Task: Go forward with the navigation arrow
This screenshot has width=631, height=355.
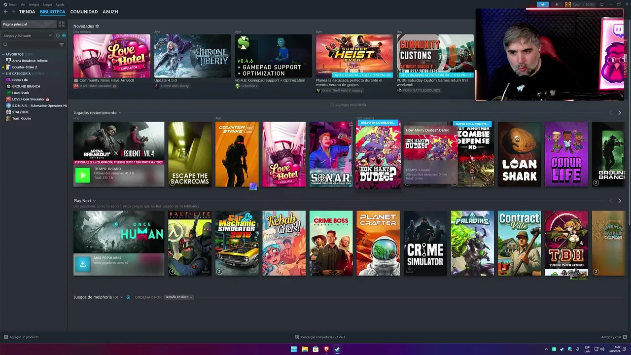Action: 13,11
